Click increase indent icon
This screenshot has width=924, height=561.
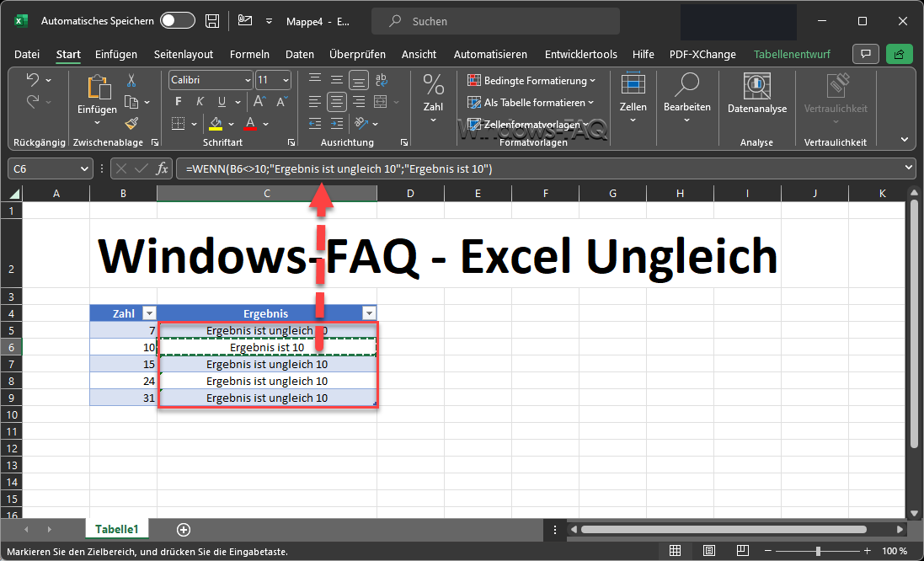coord(336,124)
